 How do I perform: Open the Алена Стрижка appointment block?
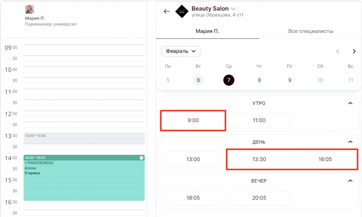point(84,178)
